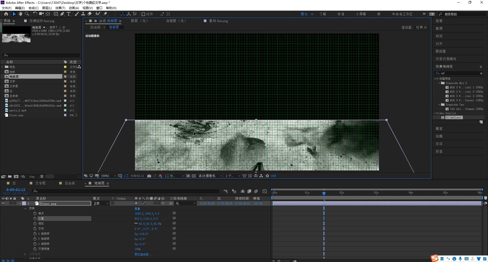
Task: Open composition mini-flowchart in timeline
Action: tap(225, 191)
